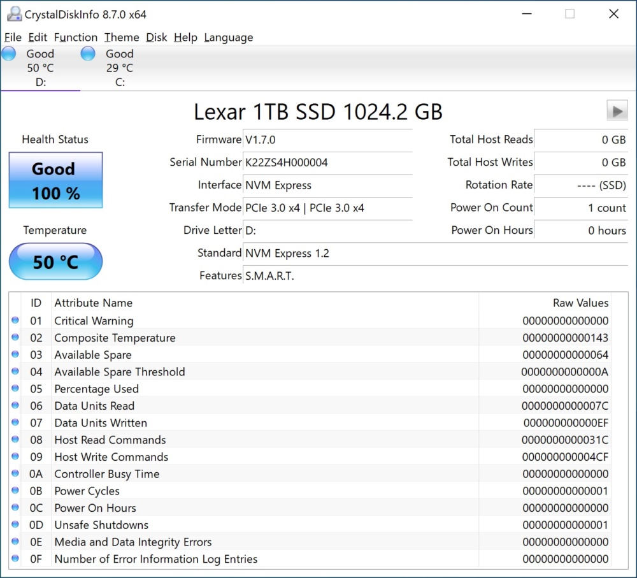Viewport: 637px width, 578px height.
Task: Select raw value 00000000000143
Action: (x=566, y=338)
